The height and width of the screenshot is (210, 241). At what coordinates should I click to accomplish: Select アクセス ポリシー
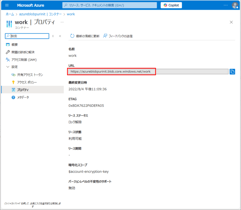(27, 82)
